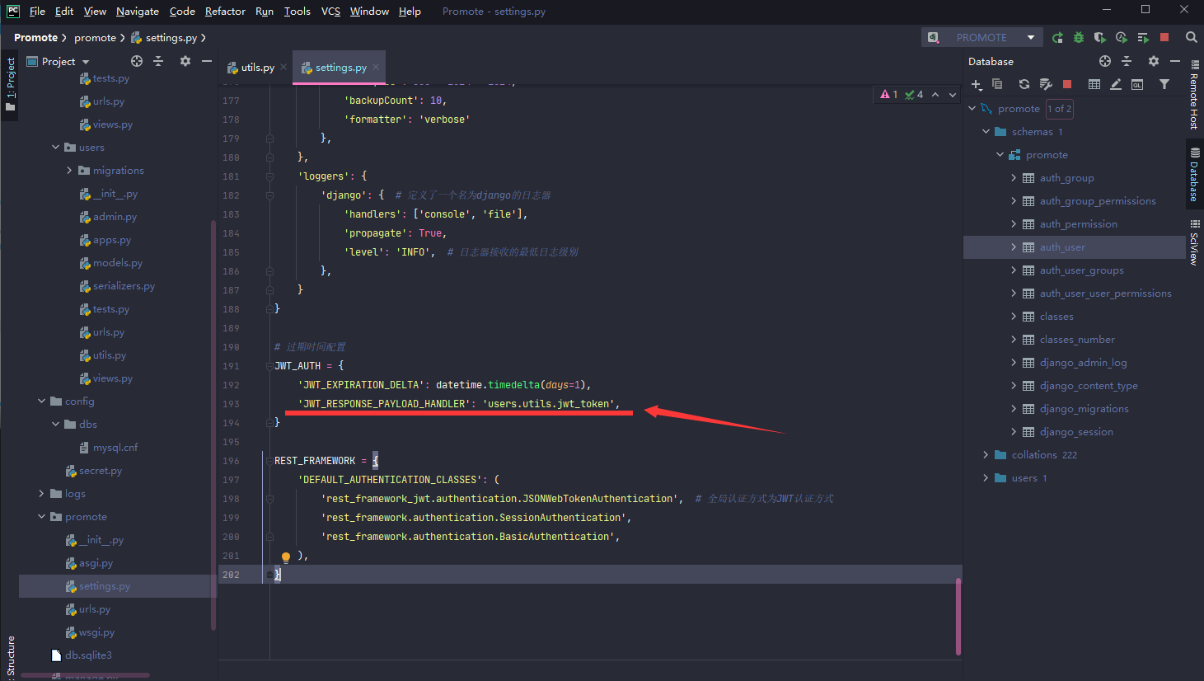Open the PROMOTE run configuration dropdown
This screenshot has width=1204, height=681.
[x=1031, y=37]
